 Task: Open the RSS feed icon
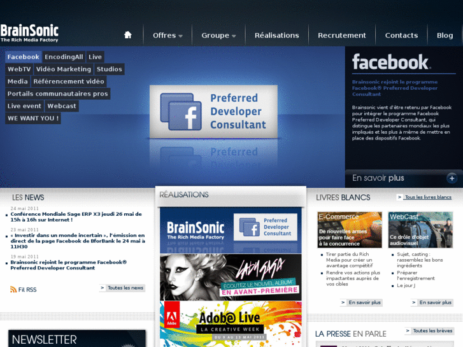[x=13, y=290]
